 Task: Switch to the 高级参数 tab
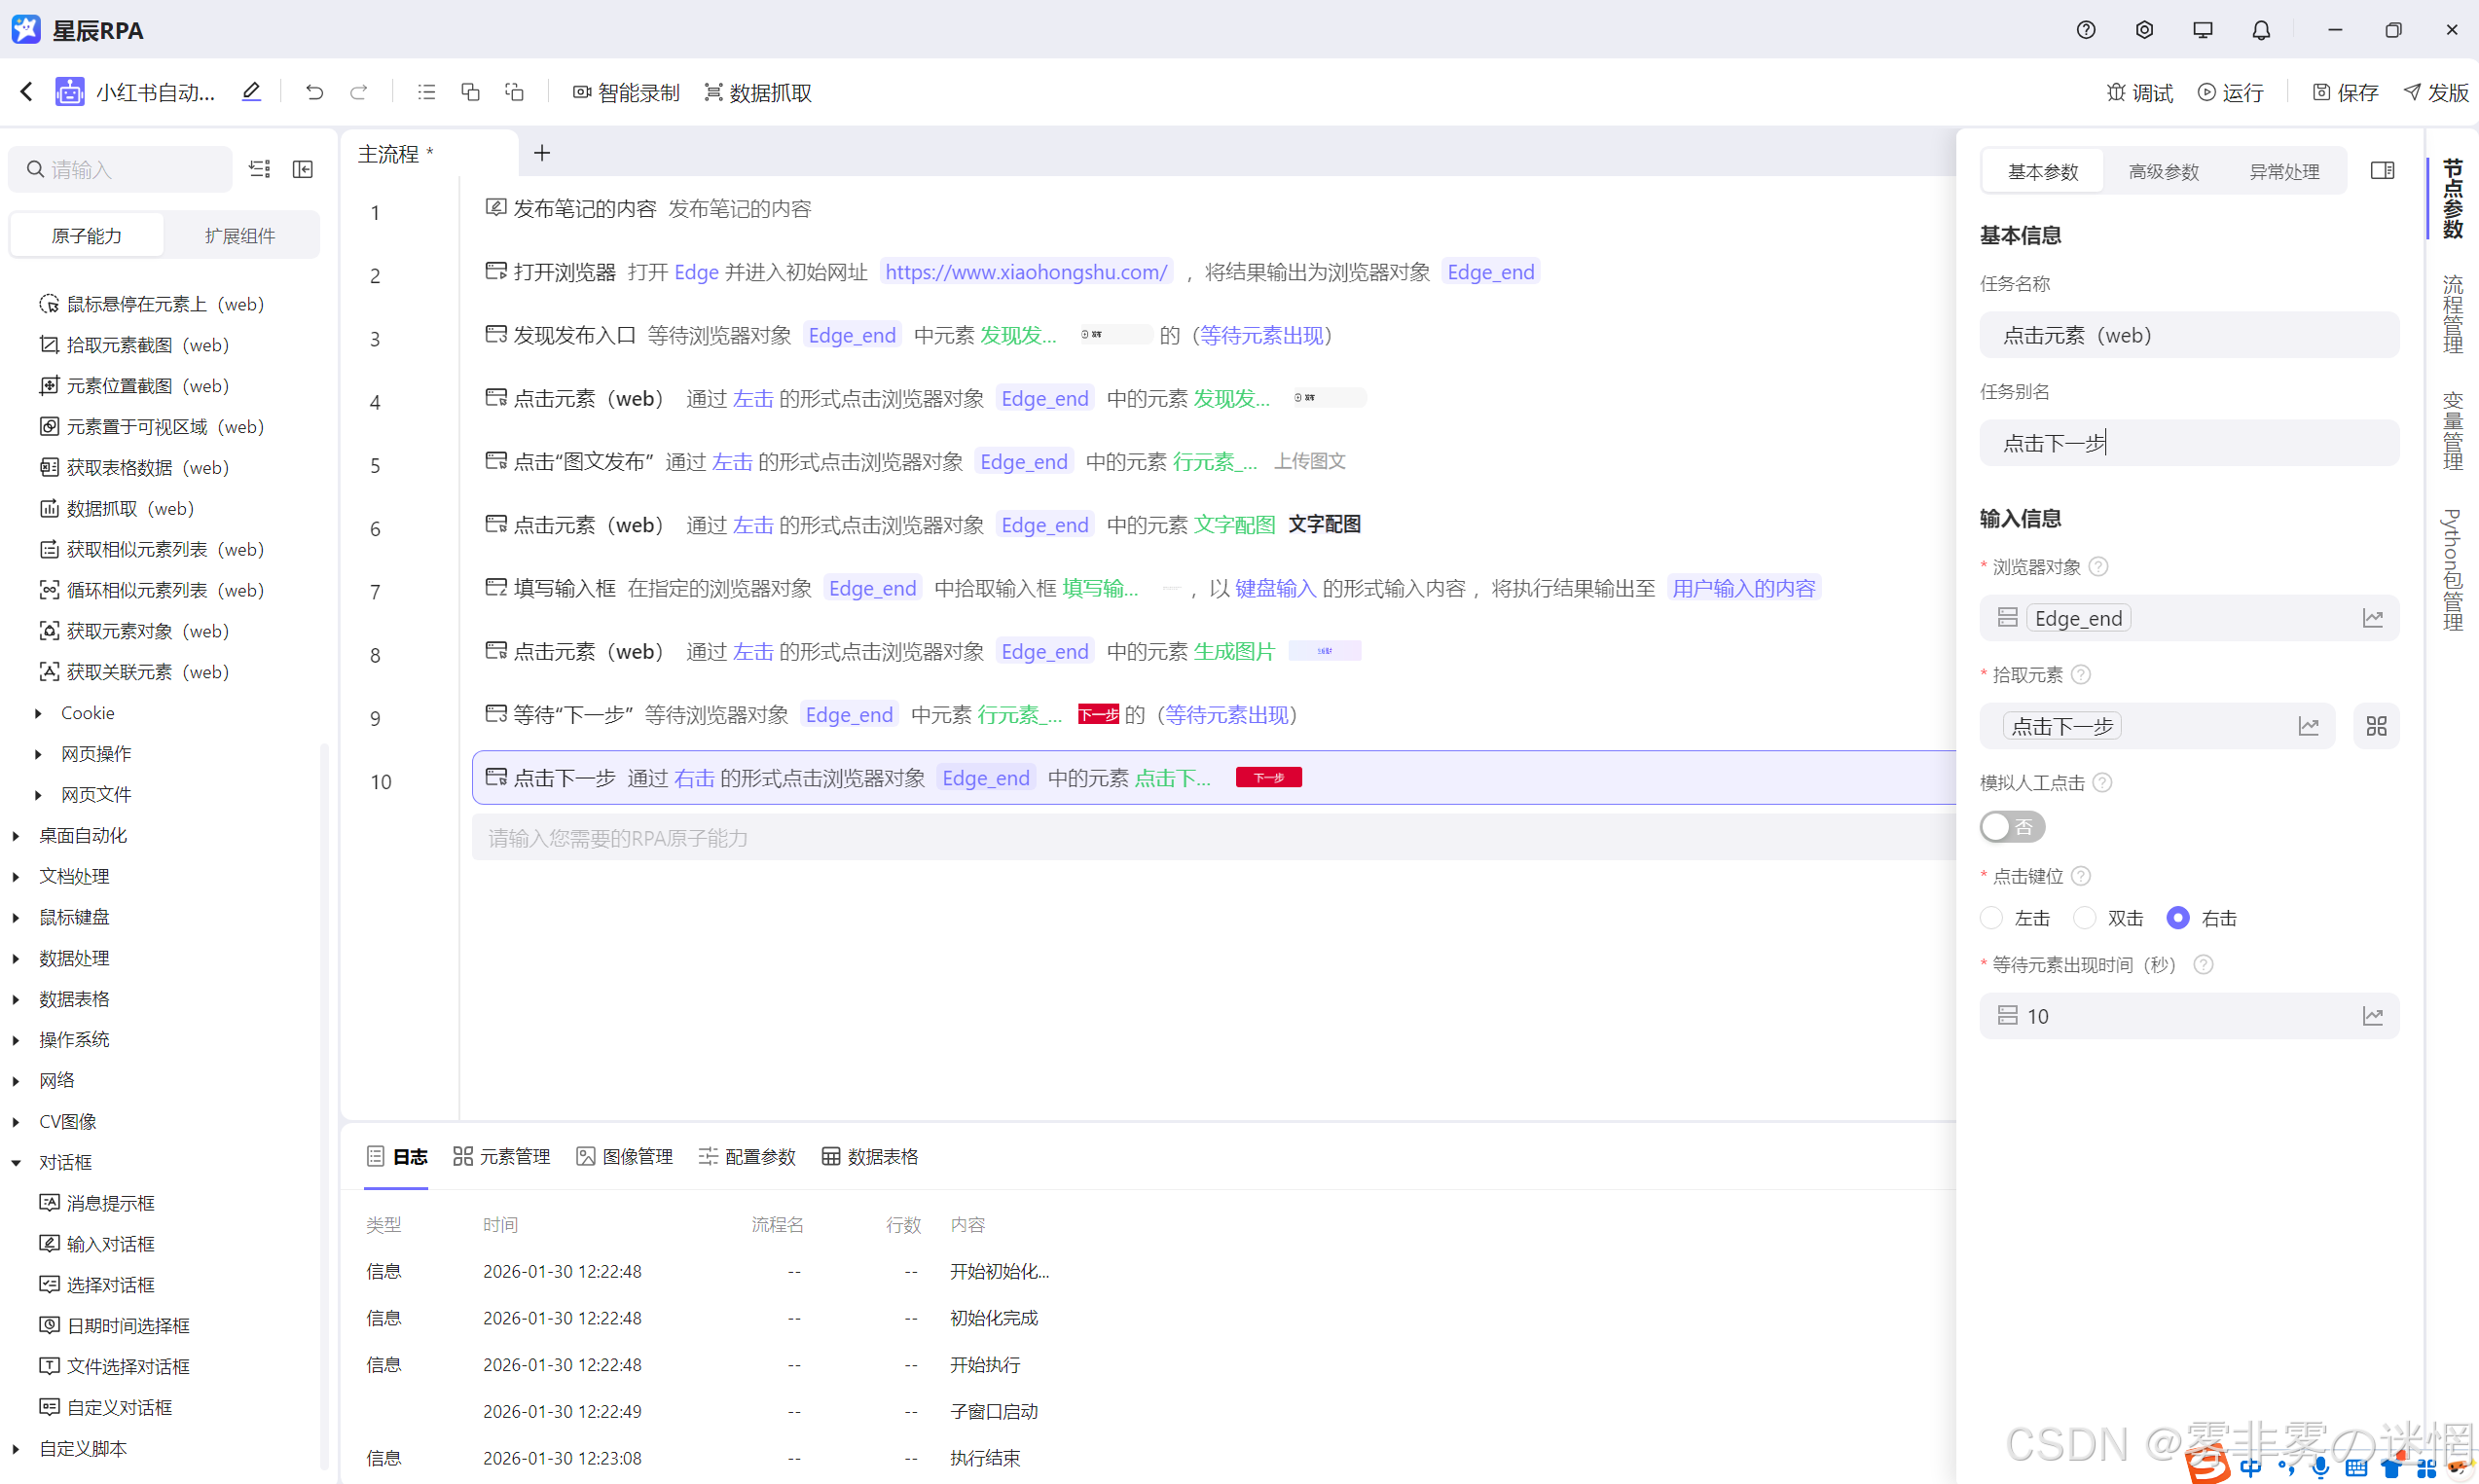coord(2163,171)
